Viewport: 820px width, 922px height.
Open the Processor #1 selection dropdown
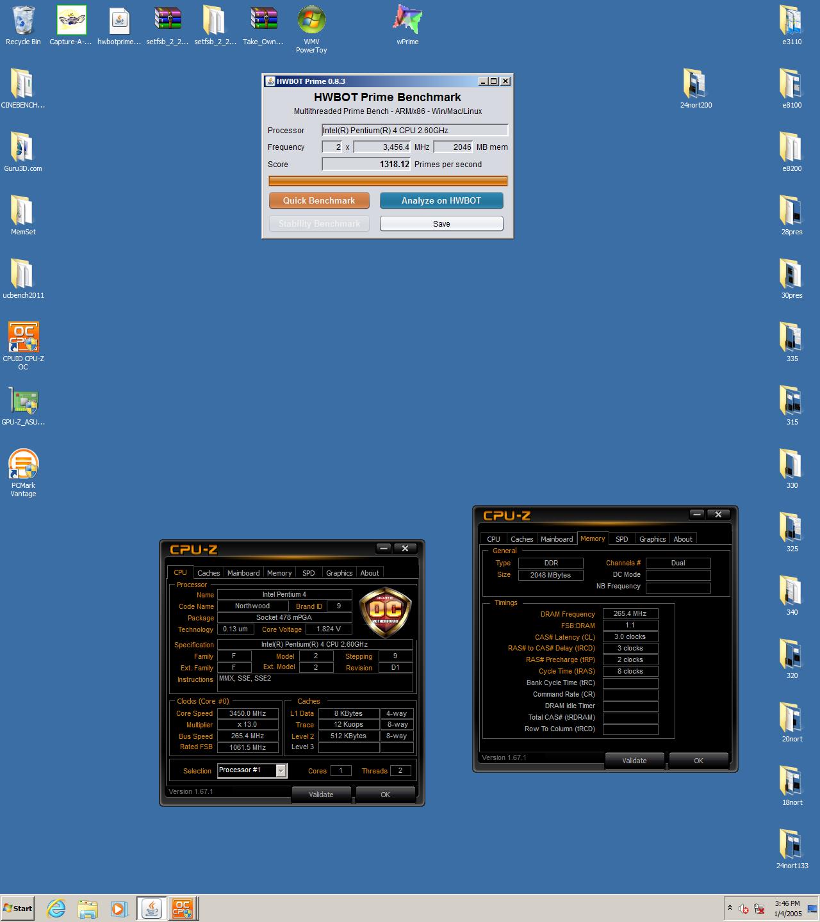click(x=252, y=770)
